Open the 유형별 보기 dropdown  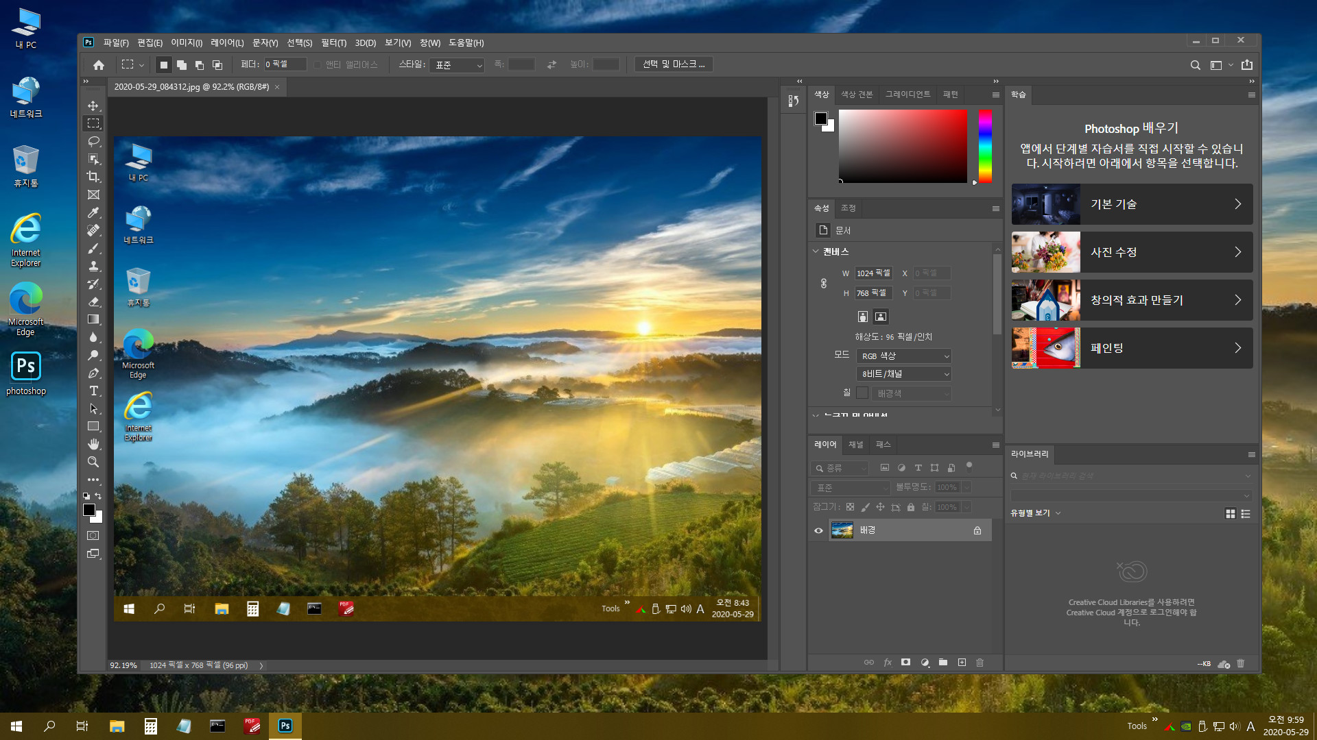coord(1036,513)
